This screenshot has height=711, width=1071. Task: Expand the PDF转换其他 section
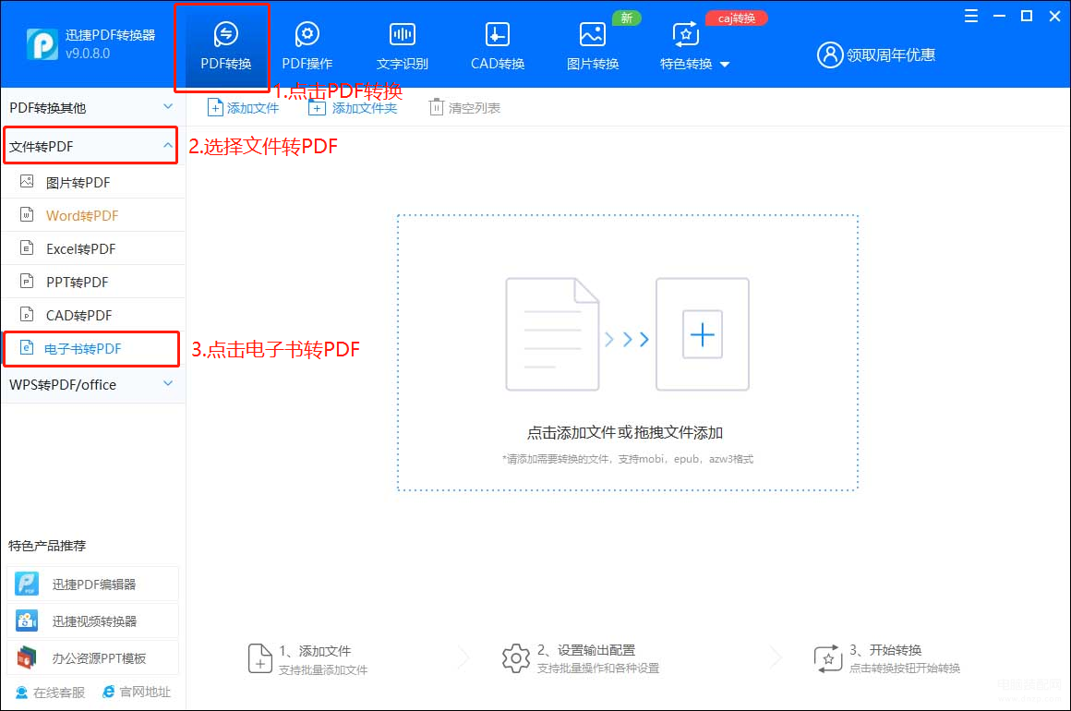92,107
